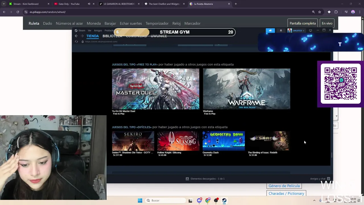
Task: Open the Geometry Dash thumbnail
Action: [x=224, y=141]
